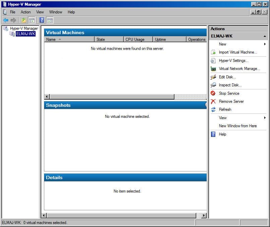Click the CPU Usage column header
This screenshot has width=270, height=227.
click(x=138, y=40)
